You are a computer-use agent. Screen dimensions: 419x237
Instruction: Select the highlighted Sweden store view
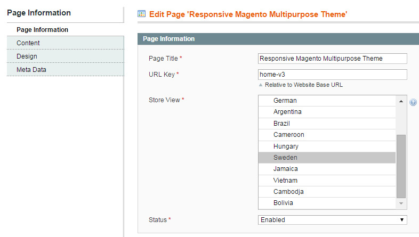(327, 158)
